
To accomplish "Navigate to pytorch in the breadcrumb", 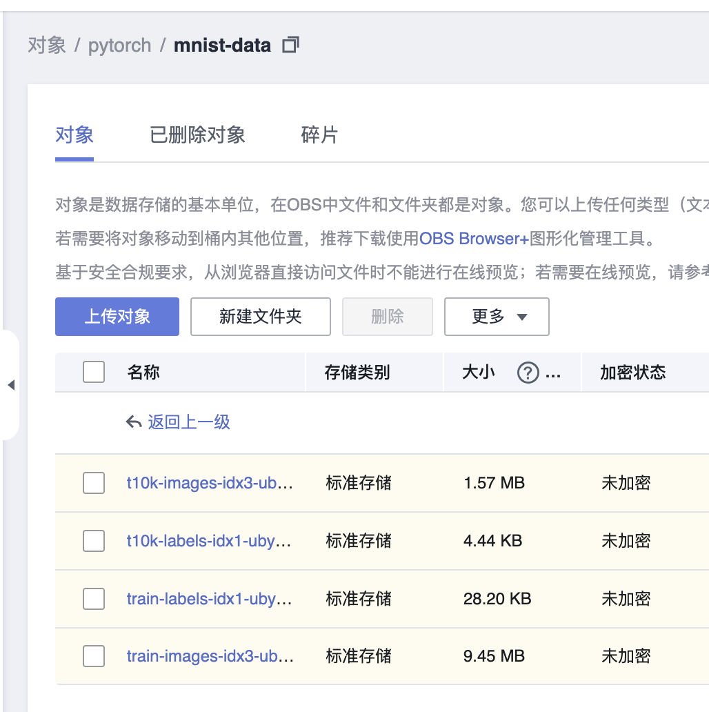I will click(x=119, y=46).
